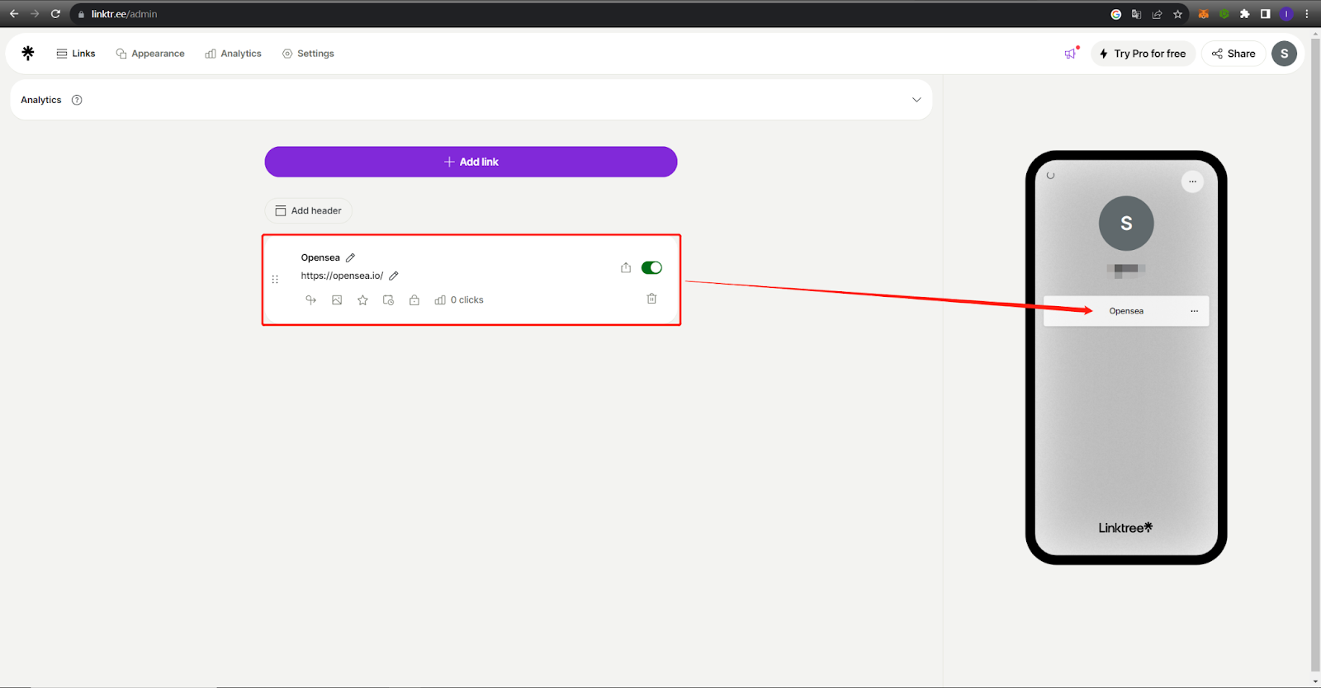Open the purple browser profile icon

pyautogui.click(x=1286, y=14)
